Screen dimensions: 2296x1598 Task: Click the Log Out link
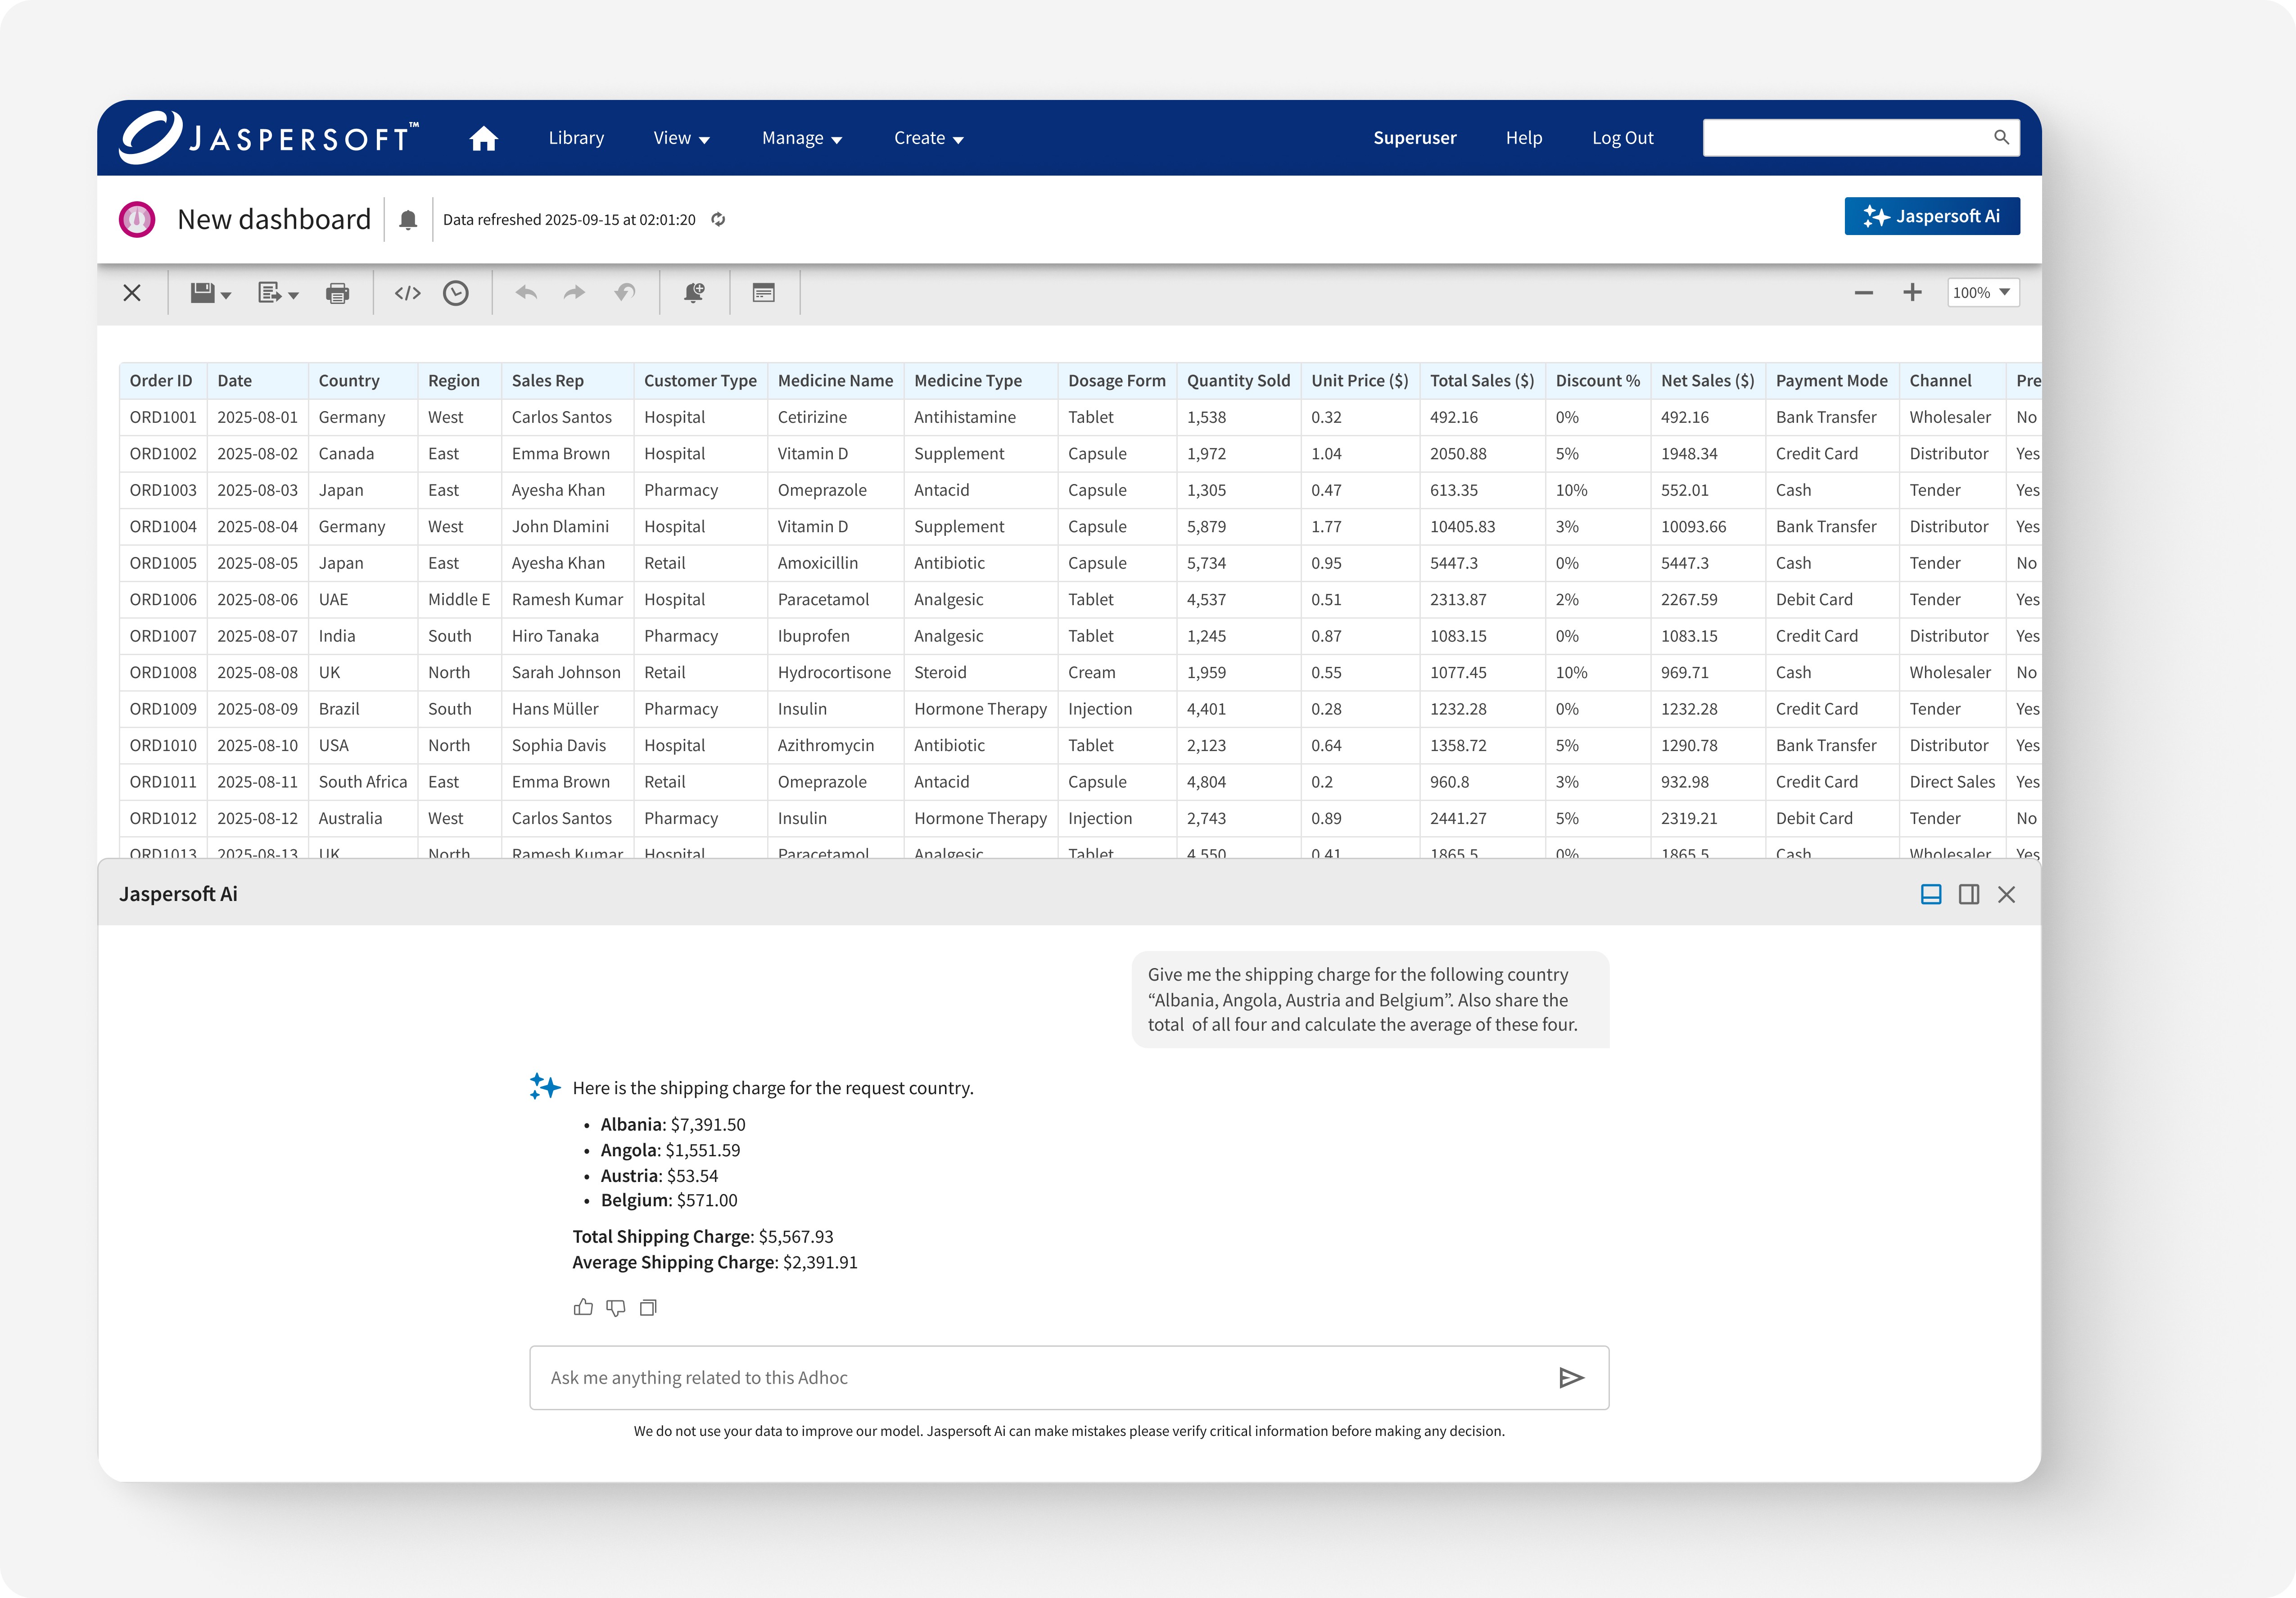(x=1622, y=138)
